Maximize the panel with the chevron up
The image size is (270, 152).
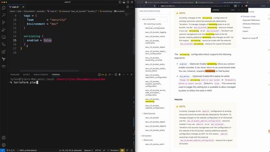[127, 75]
